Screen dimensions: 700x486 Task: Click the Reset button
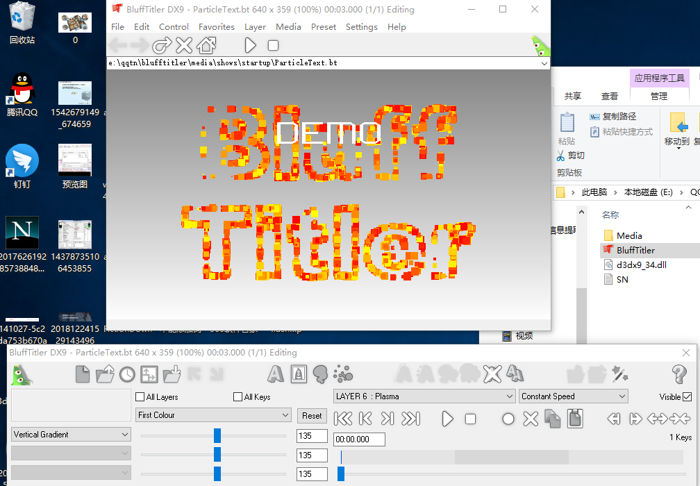point(312,415)
